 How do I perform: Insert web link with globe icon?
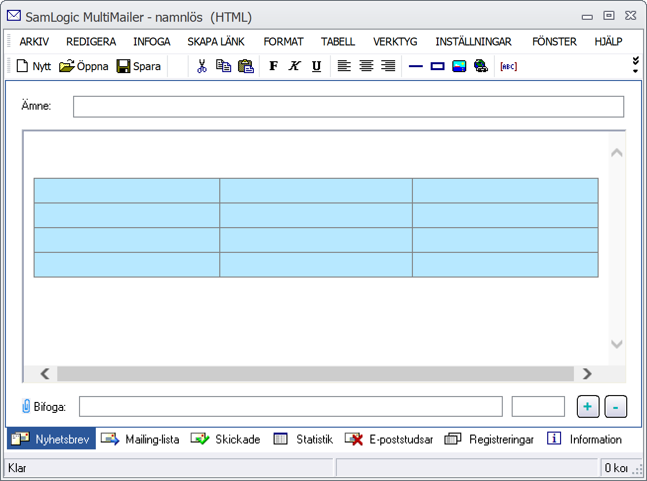(x=481, y=66)
